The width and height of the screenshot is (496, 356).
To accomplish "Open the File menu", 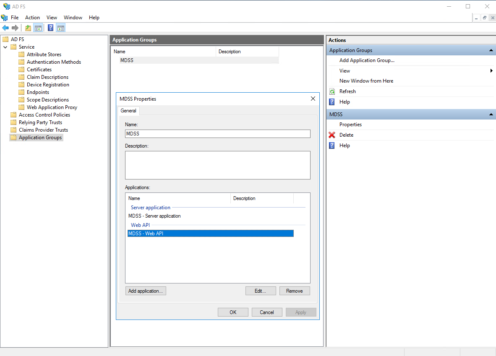I will click(15, 17).
